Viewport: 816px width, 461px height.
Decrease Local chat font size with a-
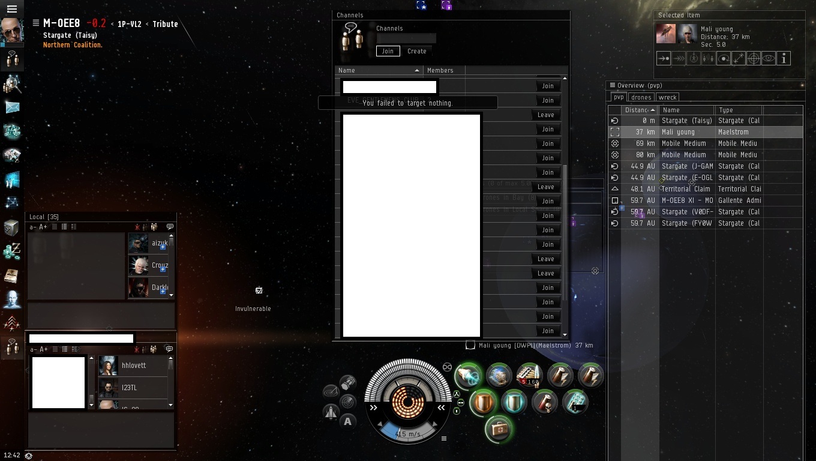32,227
